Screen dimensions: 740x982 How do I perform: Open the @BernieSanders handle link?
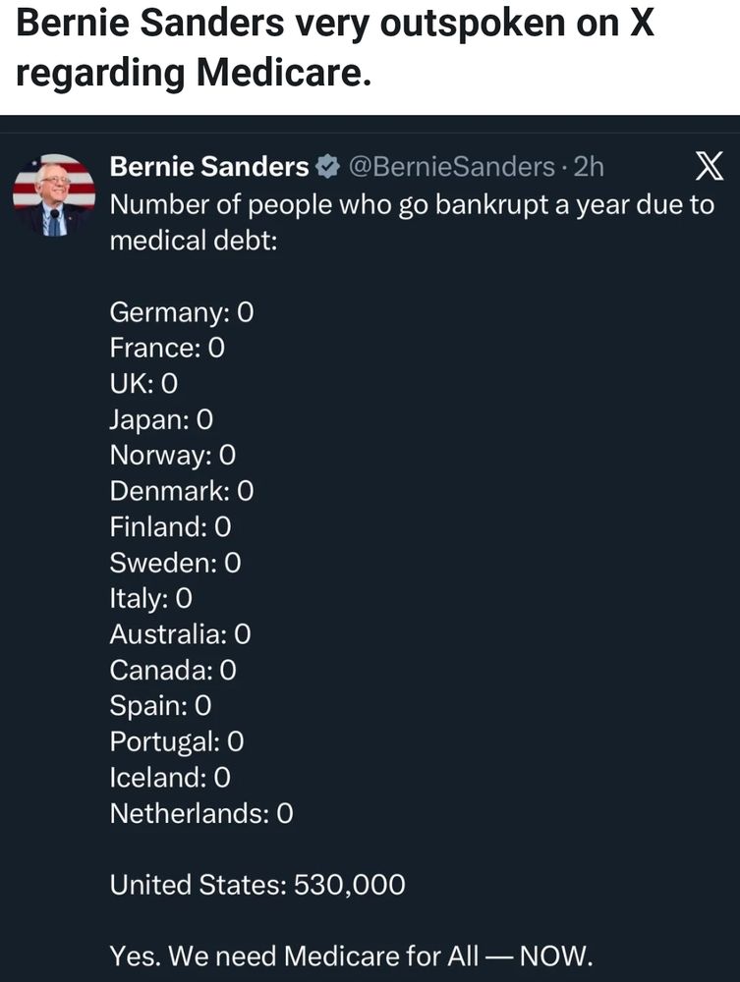[x=452, y=168]
